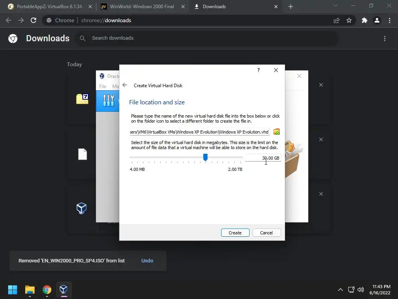Show hidden system tray icons
Image resolution: width=398 pixels, height=299 pixels.
point(340,290)
